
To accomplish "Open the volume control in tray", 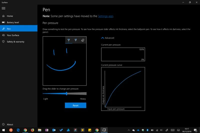I will click(x=161, y=130).
